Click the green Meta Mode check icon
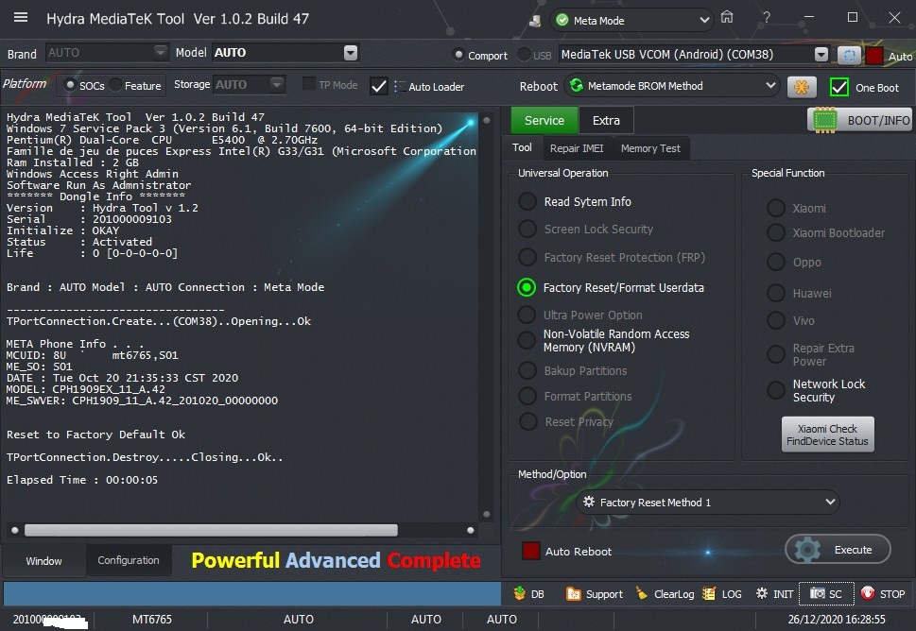Viewport: 916px width, 631px height. click(562, 21)
